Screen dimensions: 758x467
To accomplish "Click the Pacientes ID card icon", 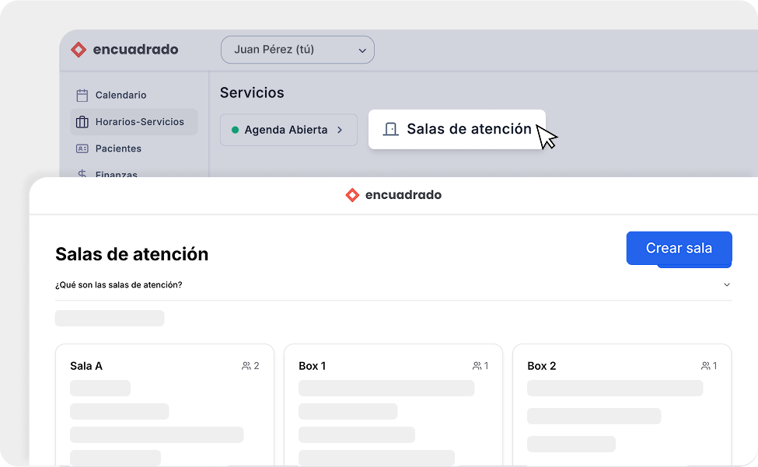I will (82, 148).
